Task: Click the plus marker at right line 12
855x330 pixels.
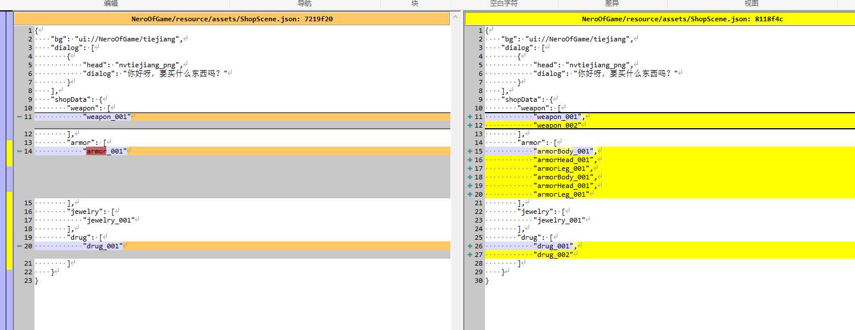Action: click(470, 125)
